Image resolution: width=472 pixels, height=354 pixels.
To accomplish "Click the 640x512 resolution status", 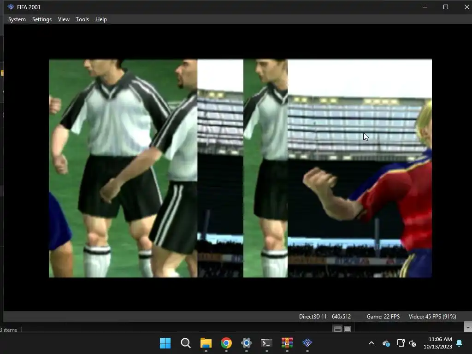I will click(x=341, y=317).
